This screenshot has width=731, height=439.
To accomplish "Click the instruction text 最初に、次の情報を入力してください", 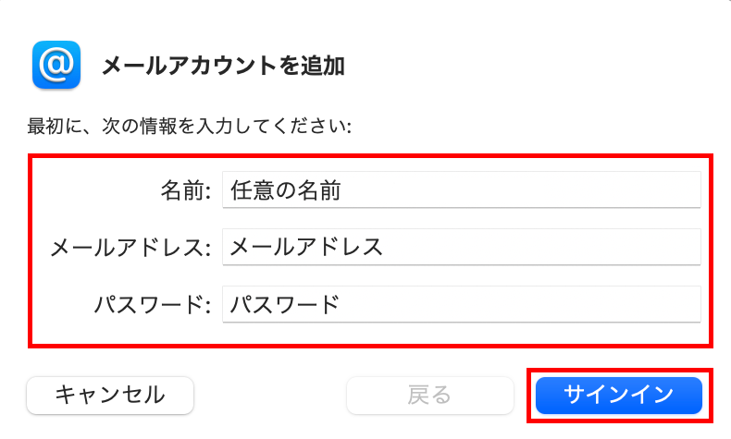I will pyautogui.click(x=190, y=125).
